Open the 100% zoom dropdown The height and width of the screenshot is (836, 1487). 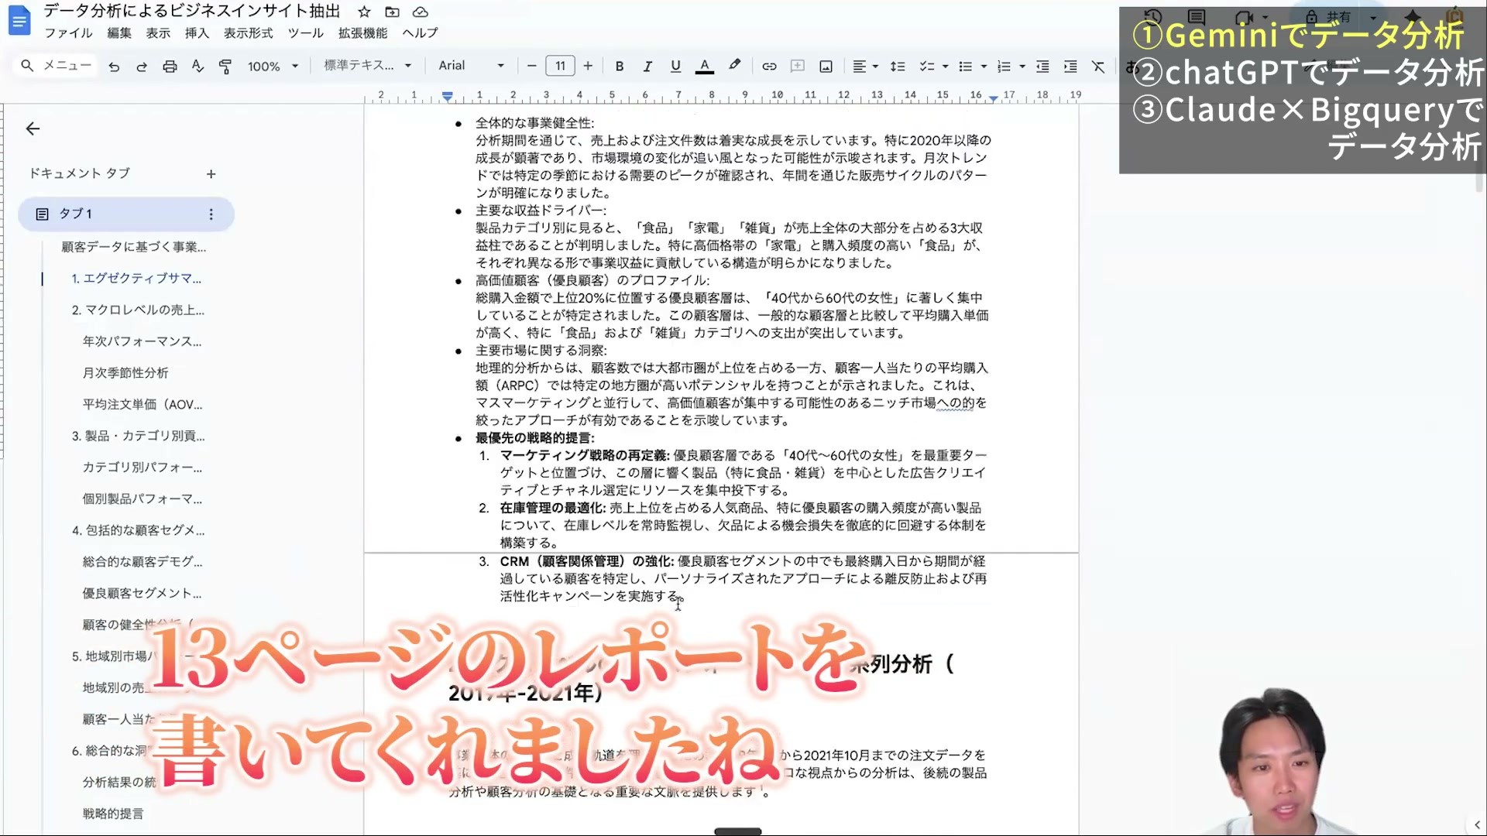point(273,67)
